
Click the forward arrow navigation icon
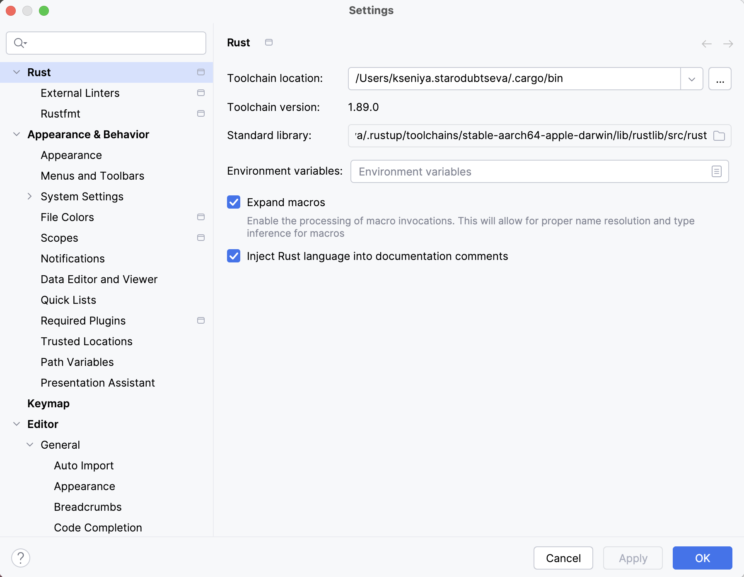pos(728,44)
